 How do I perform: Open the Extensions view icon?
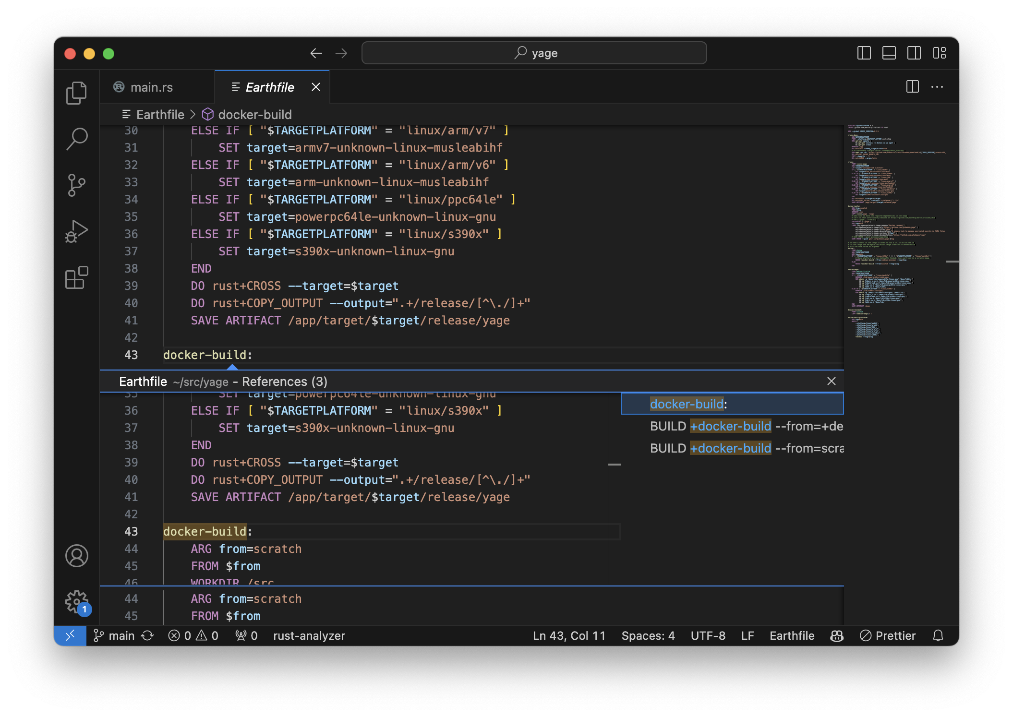[x=76, y=277]
